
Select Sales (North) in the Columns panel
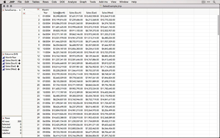pos(11,60)
